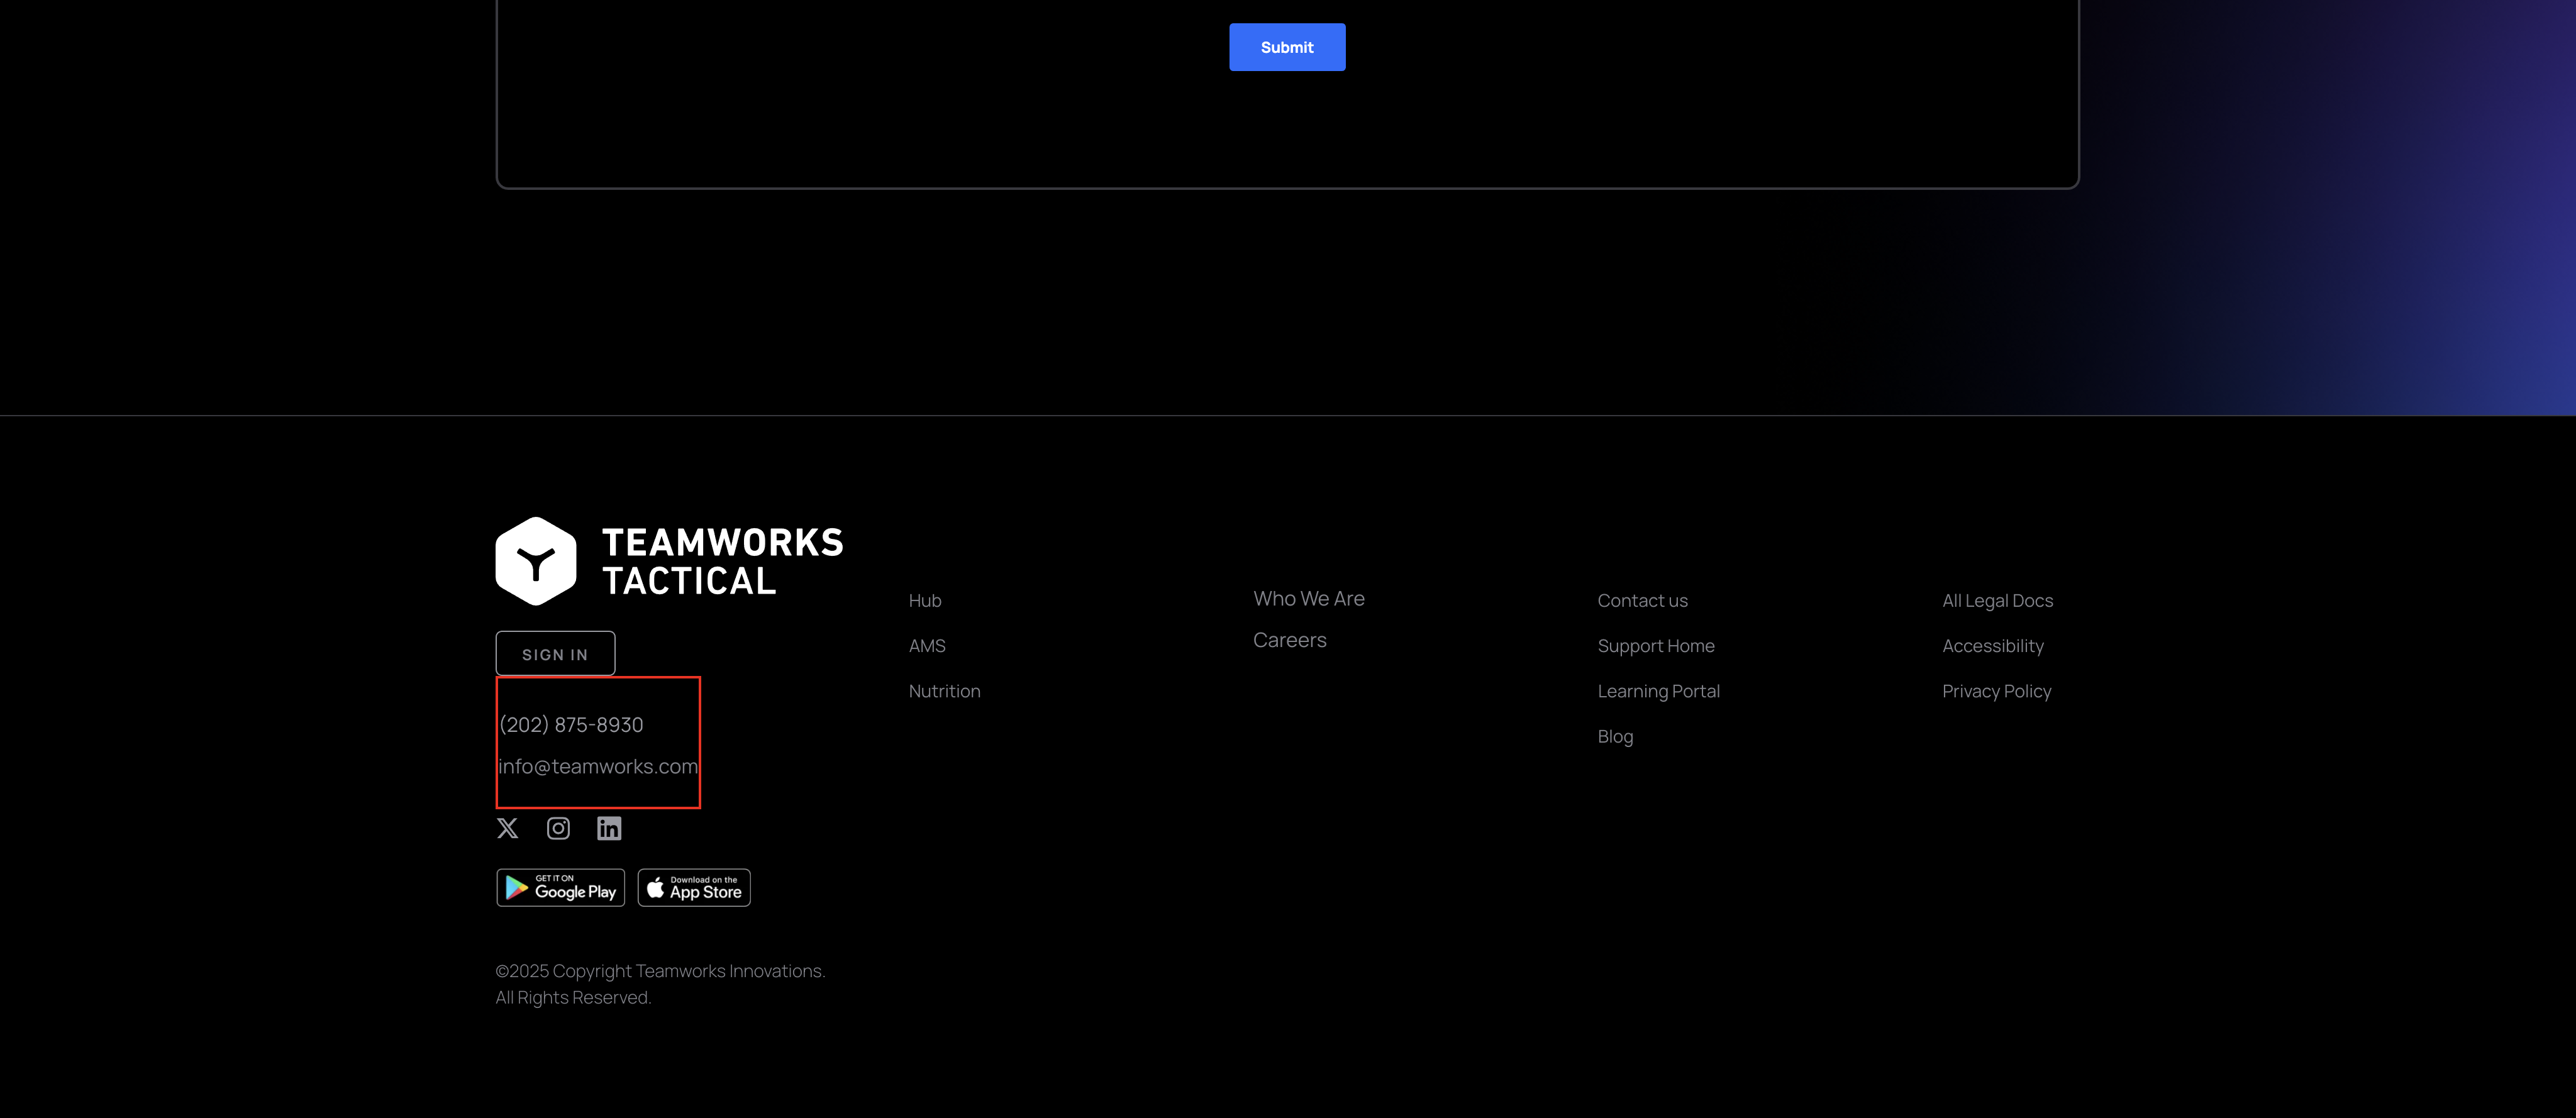This screenshot has height=1118, width=2576.
Task: Open the All Legal Docs link
Action: pos(1997,601)
